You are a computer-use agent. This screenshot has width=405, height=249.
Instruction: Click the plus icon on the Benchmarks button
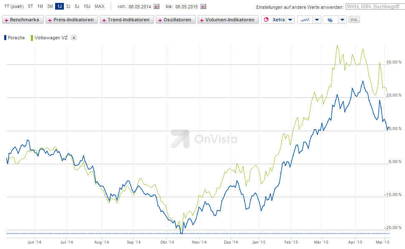6,19
